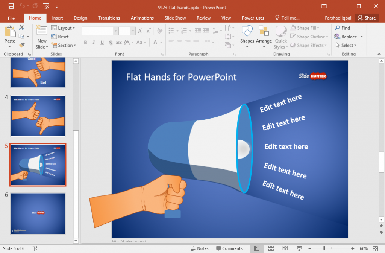Toggle the strikethrough option
Image resolution: width=385 pixels, height=253 pixels.
point(119,42)
